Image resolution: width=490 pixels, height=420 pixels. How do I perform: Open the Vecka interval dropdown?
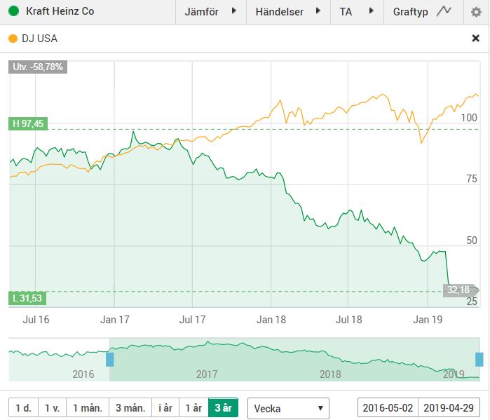coord(288,408)
